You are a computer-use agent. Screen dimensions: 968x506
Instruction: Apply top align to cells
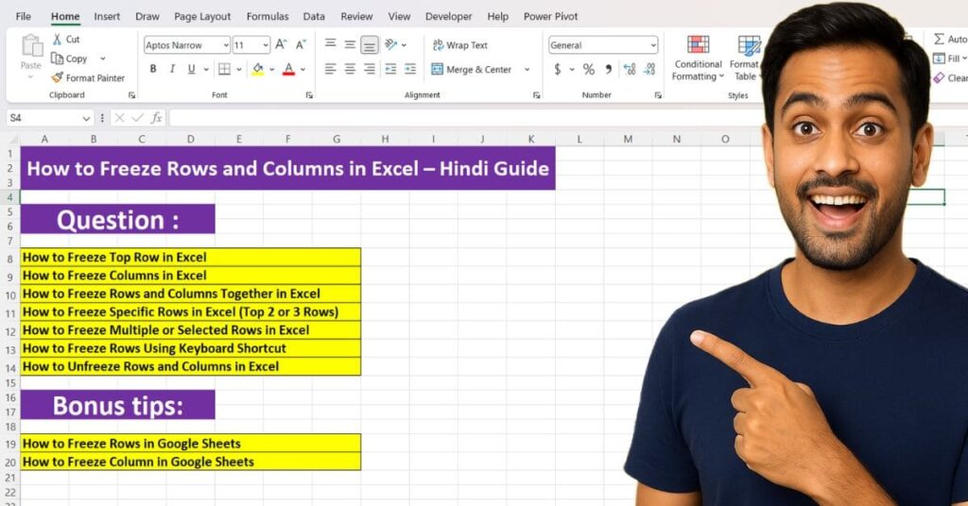[331, 43]
